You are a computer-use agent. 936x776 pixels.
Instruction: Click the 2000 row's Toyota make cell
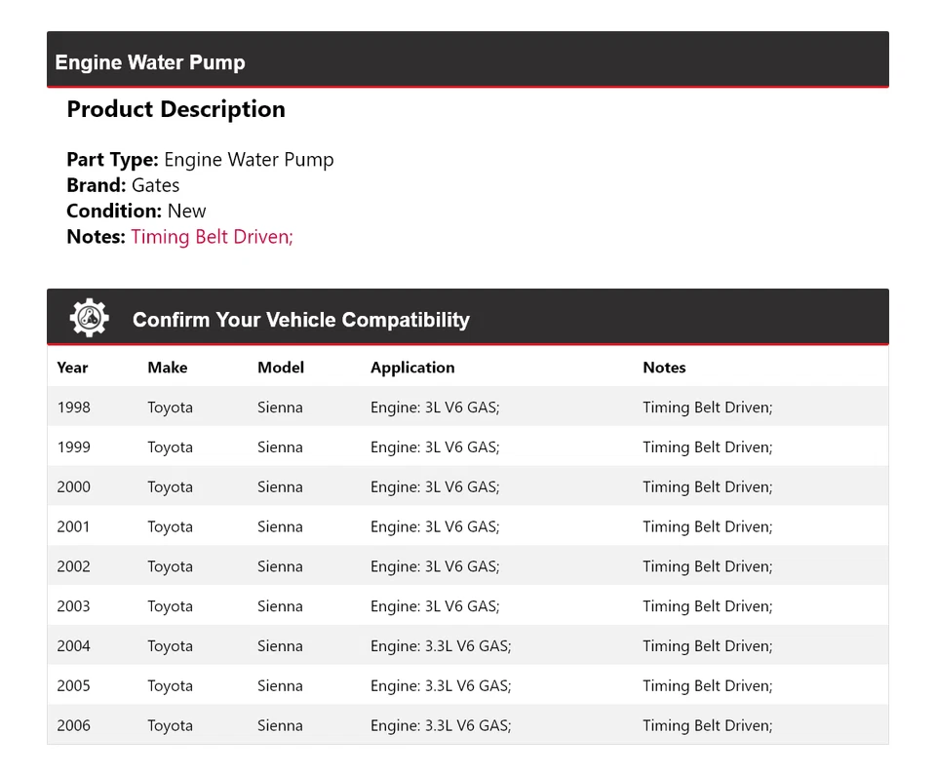[x=170, y=487]
